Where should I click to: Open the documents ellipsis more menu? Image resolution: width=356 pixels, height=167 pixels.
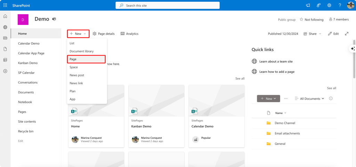[x=286, y=99]
